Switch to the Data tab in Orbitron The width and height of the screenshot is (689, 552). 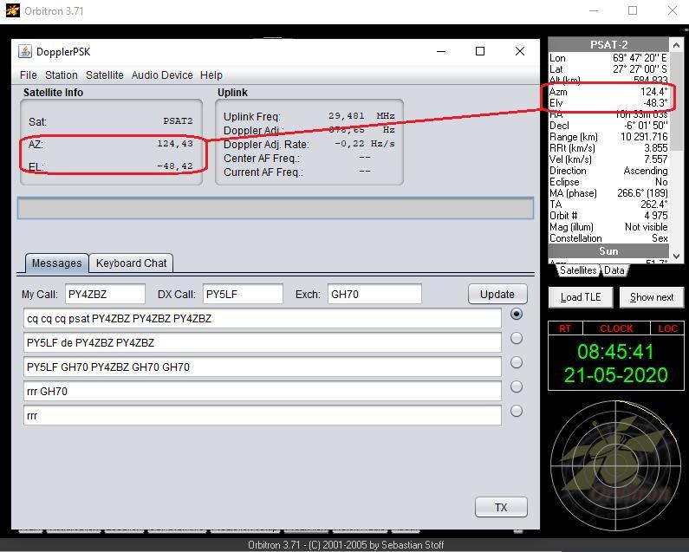coord(614,270)
